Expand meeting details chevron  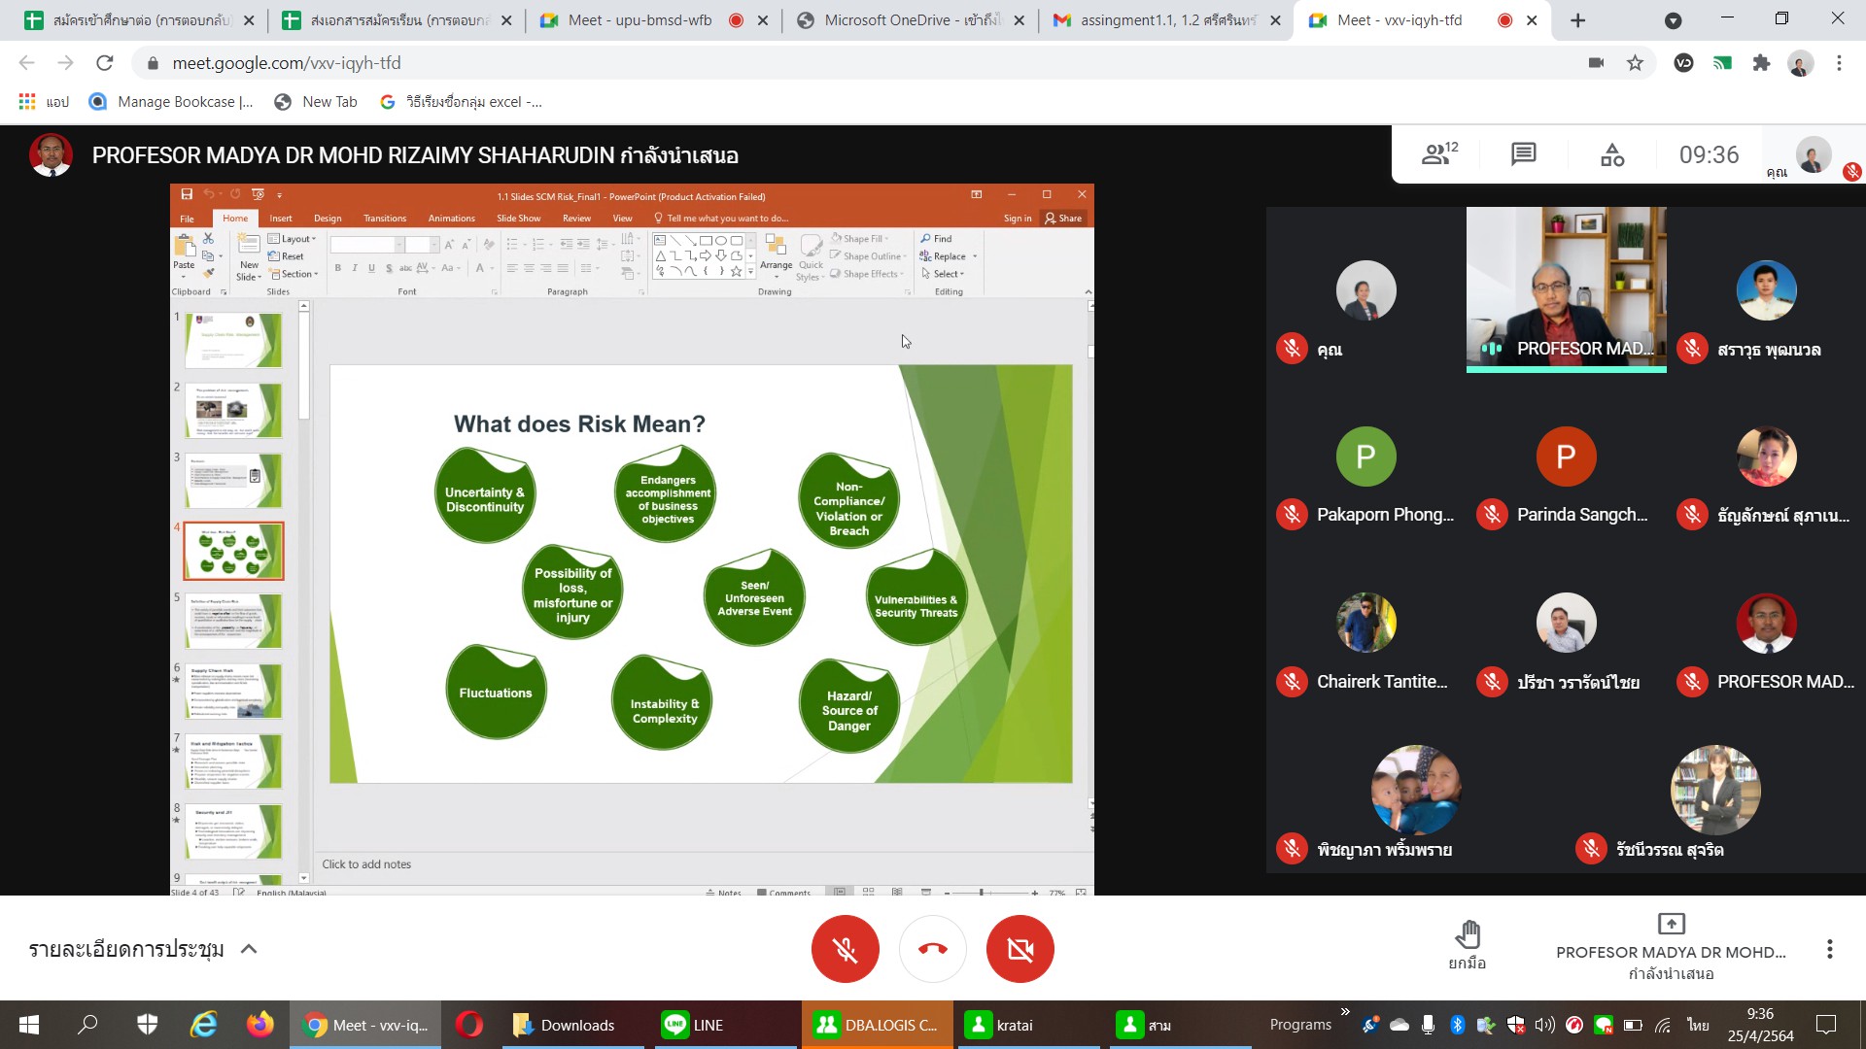coord(249,949)
